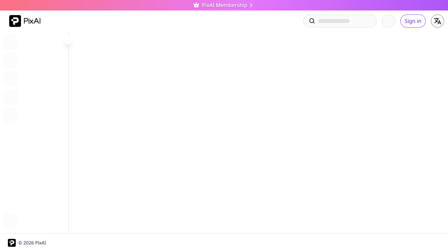Click the crown icon in the membership banner
Viewport: 448px width, 252px height.
pos(196,5)
